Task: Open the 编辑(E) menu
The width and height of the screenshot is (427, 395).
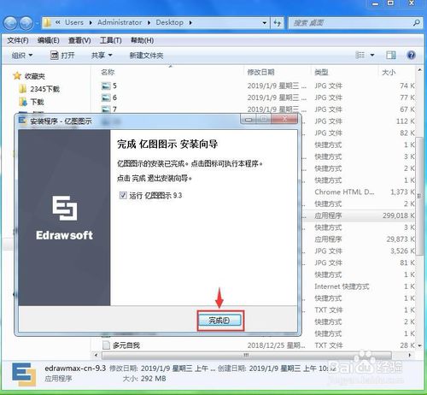Action: point(49,40)
